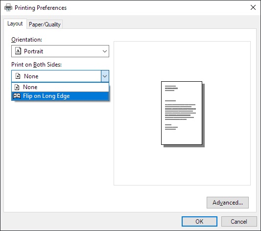Click the None field under Print on Both Sides
This screenshot has height=231, width=261.
(x=56, y=76)
